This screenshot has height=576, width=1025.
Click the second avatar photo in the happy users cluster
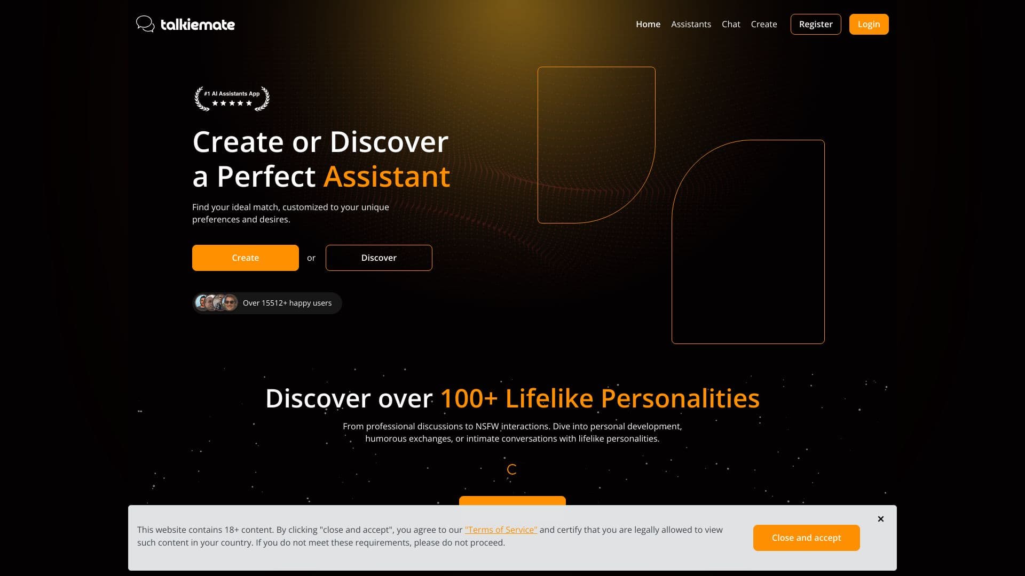(x=210, y=302)
